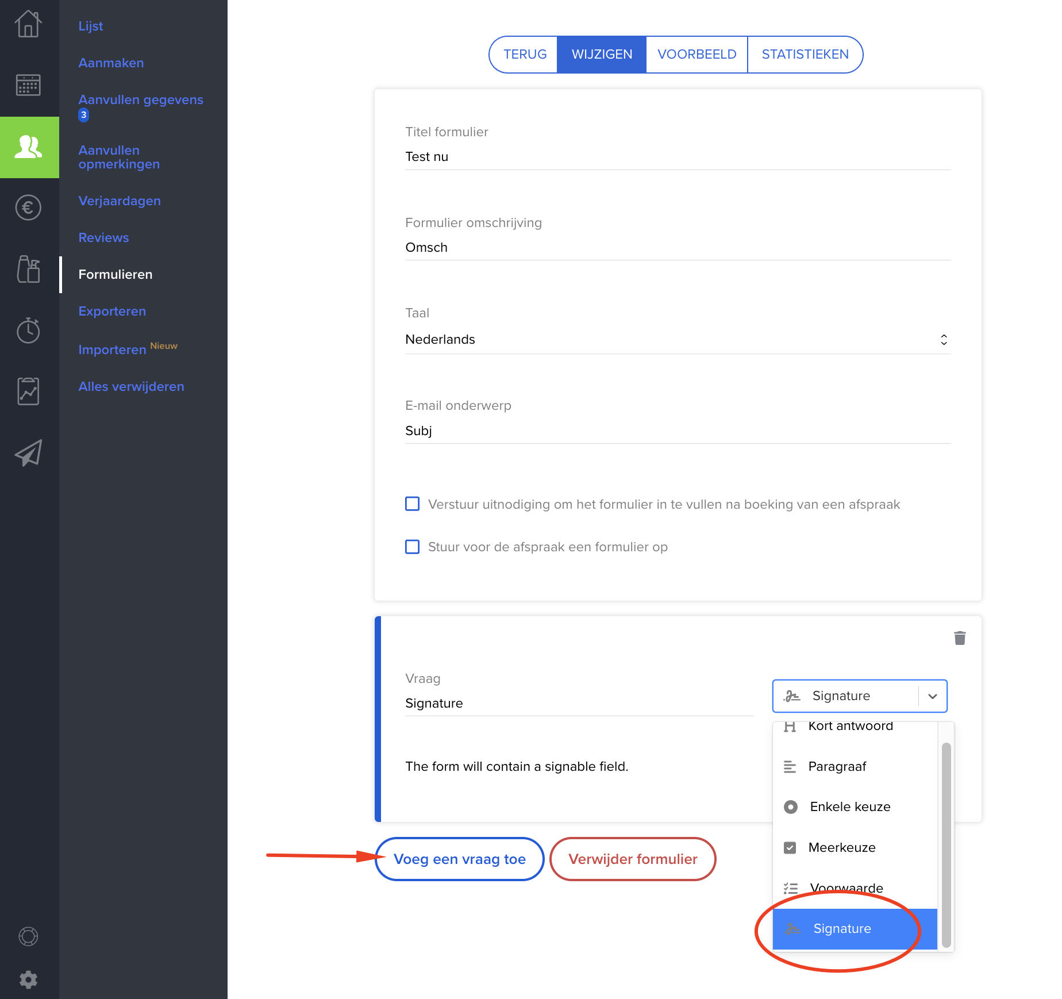Screen dimensions: 1062x999
Task: Open Lijst in the side menu
Action: point(91,26)
